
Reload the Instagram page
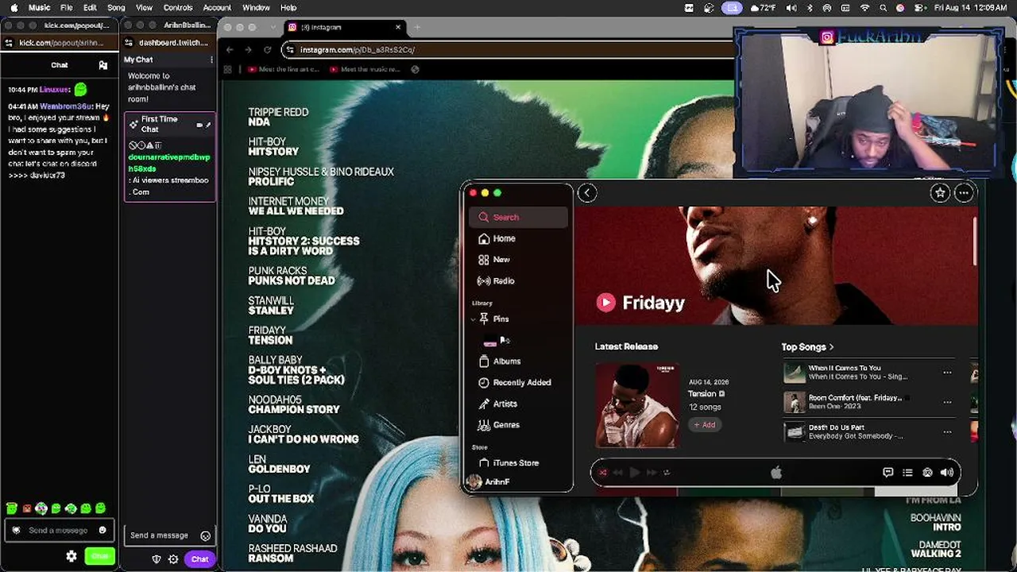click(267, 50)
